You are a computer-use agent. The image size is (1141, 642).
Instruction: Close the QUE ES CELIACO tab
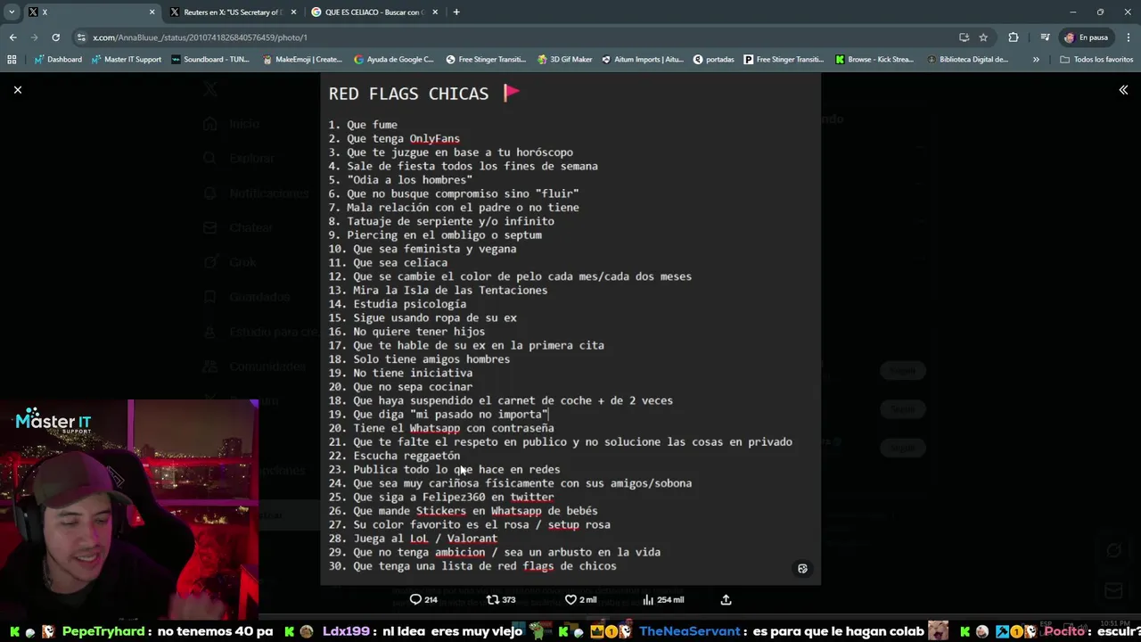click(435, 12)
